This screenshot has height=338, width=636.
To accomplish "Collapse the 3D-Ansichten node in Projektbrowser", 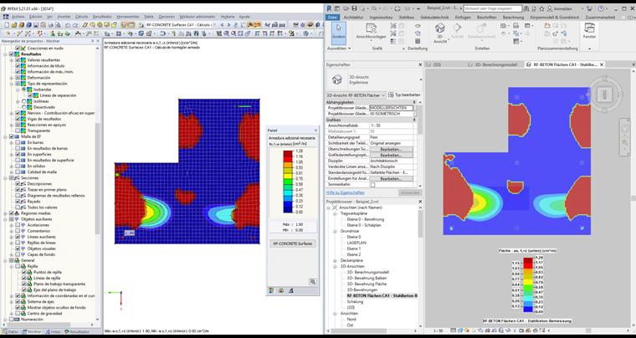I will click(335, 266).
